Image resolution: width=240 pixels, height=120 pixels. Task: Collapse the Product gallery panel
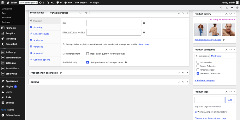click(x=235, y=14)
